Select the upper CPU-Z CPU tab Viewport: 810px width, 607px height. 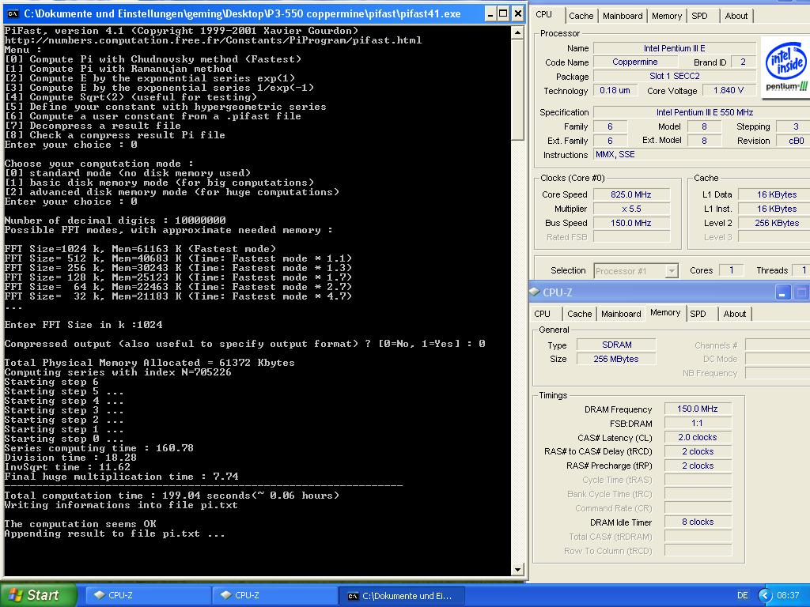tap(544, 14)
